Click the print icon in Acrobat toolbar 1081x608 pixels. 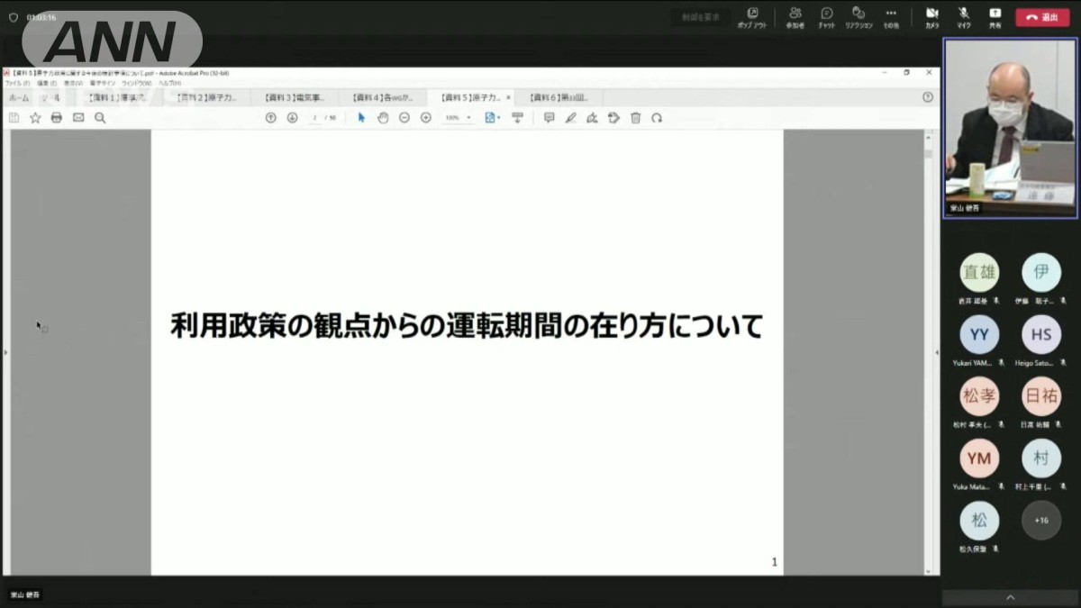[57, 118]
